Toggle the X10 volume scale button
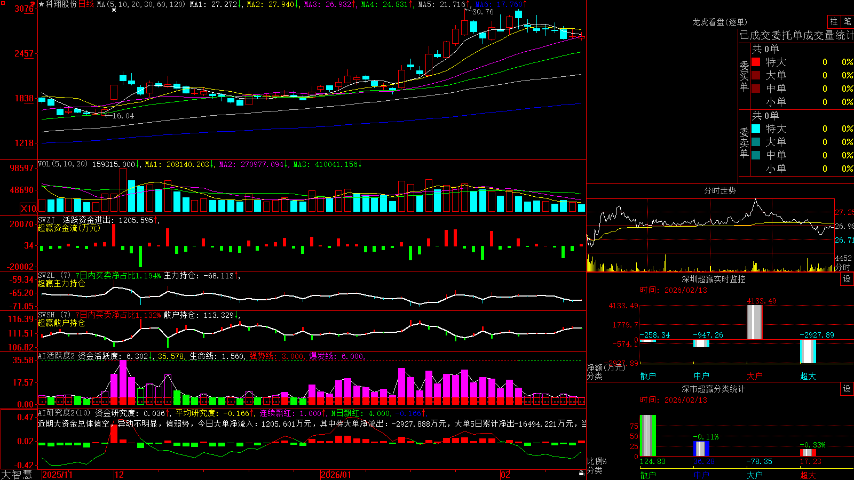This screenshot has height=480, width=854. click(x=28, y=209)
